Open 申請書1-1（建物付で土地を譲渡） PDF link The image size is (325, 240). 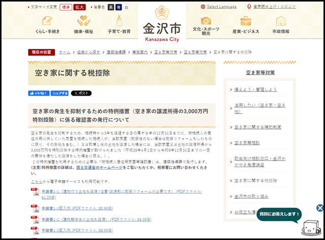[x=122, y=194]
